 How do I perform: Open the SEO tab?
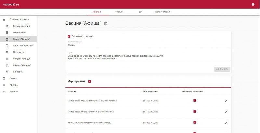tap(141, 12)
